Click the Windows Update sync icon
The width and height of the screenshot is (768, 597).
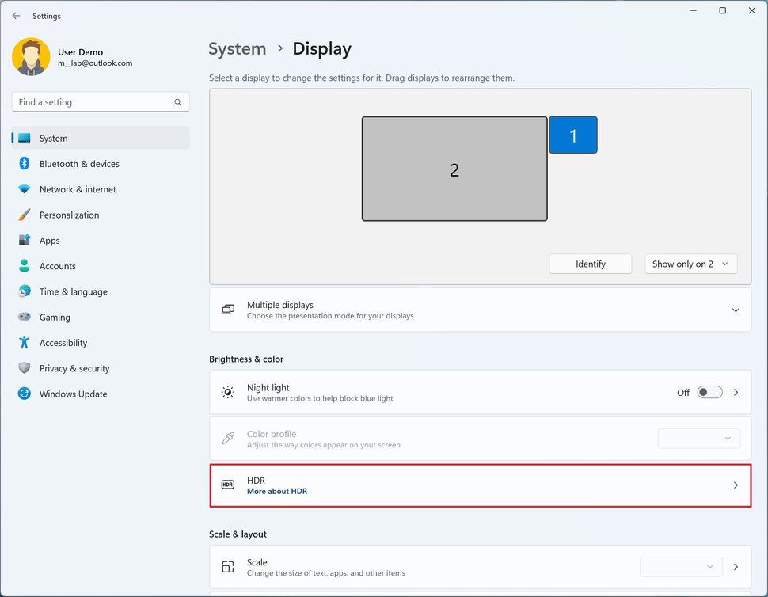[x=24, y=394]
